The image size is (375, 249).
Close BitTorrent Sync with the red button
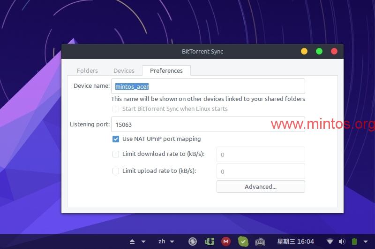(334, 51)
